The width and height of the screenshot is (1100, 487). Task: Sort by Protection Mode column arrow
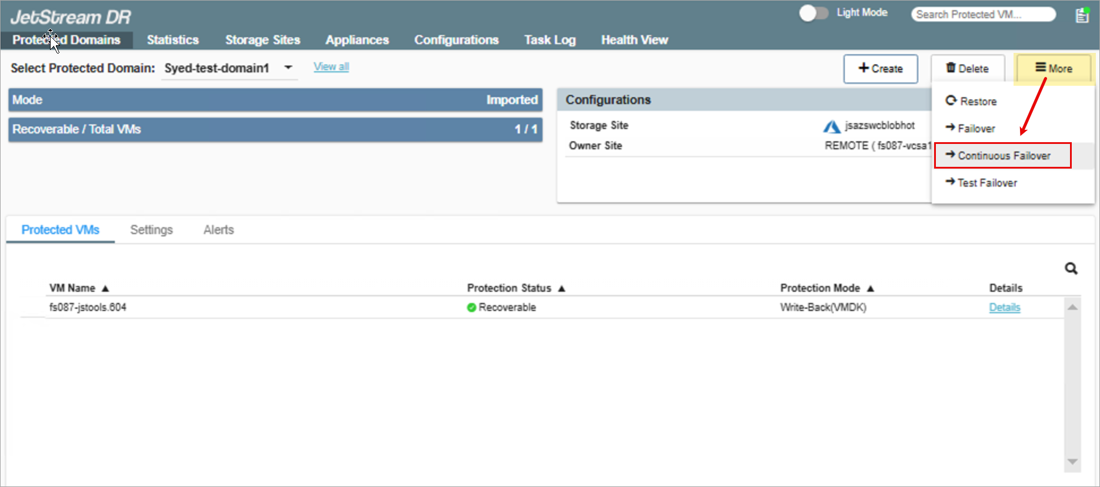[x=871, y=288]
